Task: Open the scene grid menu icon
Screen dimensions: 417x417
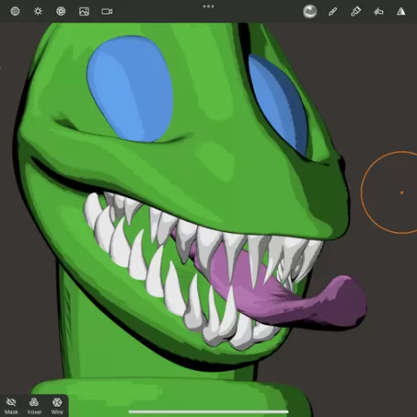Action: click(x=15, y=11)
